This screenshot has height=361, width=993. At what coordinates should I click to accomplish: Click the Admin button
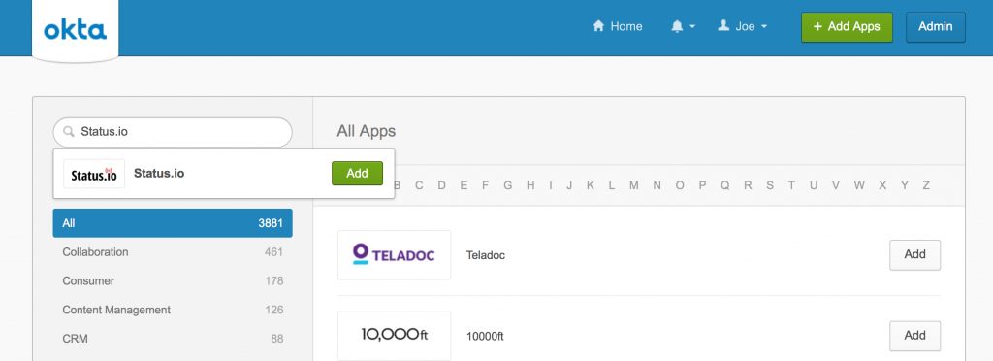[936, 26]
